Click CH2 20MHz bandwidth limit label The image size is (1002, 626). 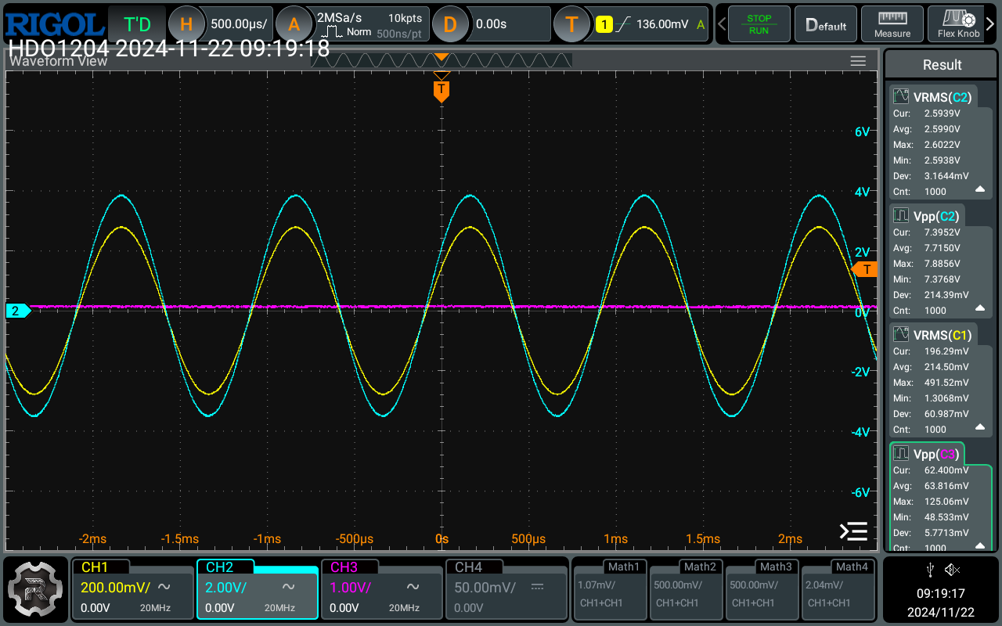pyautogui.click(x=279, y=608)
